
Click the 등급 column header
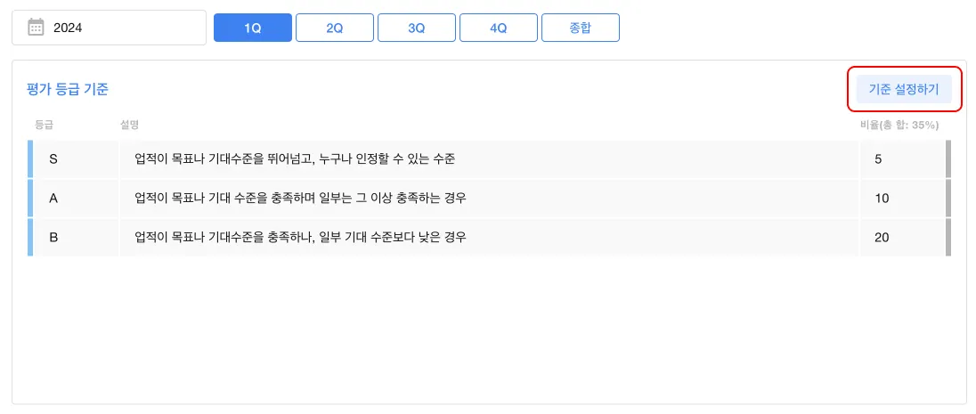[44, 126]
